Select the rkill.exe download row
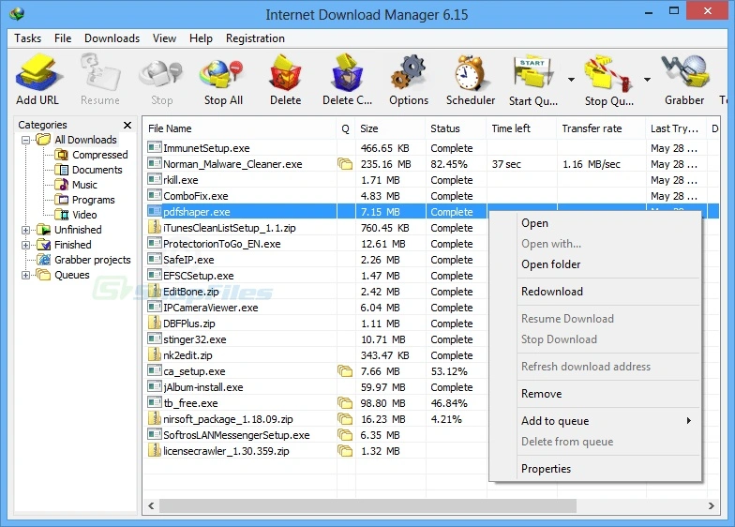Viewport: 735px width, 527px height. [x=430, y=180]
